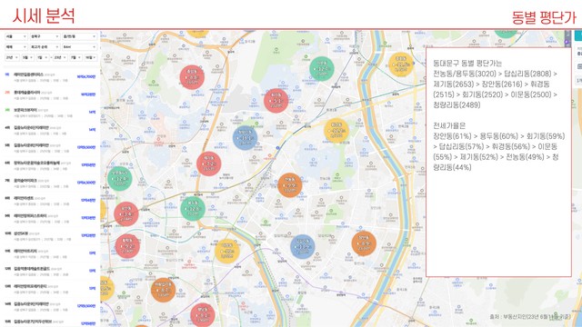The width and height of the screenshot is (582, 327).
Task: Open the start year 21년 dropdown
Action: coord(12,57)
